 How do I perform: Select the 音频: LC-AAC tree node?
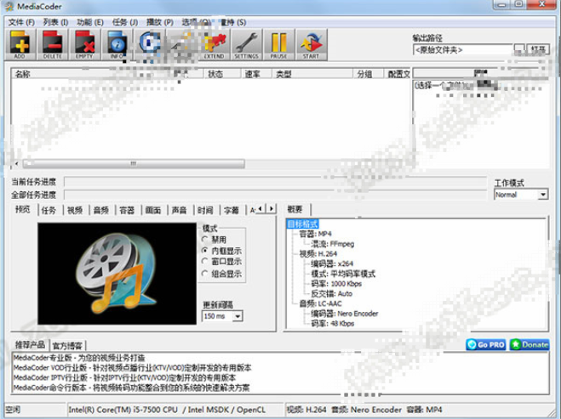coord(321,304)
